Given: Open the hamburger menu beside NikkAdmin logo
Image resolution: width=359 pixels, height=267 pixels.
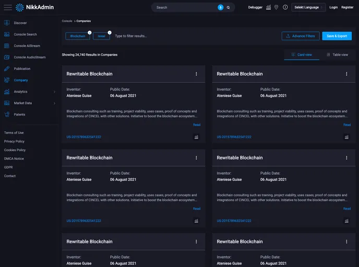Looking at the screenshot, I should (x=8, y=7).
